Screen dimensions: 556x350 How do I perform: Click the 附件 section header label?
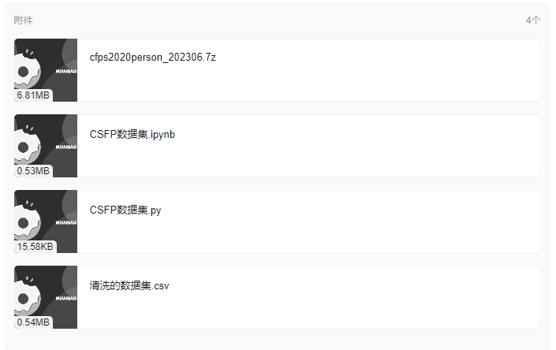24,20
